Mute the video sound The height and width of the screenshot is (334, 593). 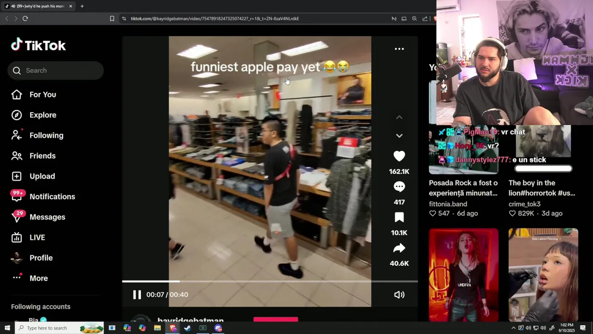click(399, 295)
